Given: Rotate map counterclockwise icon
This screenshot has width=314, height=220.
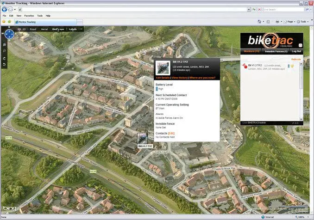Looking at the screenshot, I should click(4, 64).
